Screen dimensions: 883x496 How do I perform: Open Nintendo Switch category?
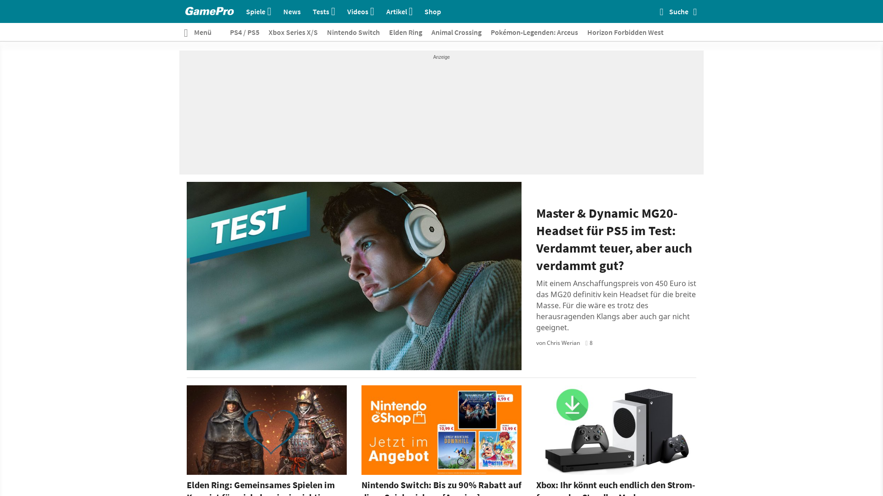point(353,33)
